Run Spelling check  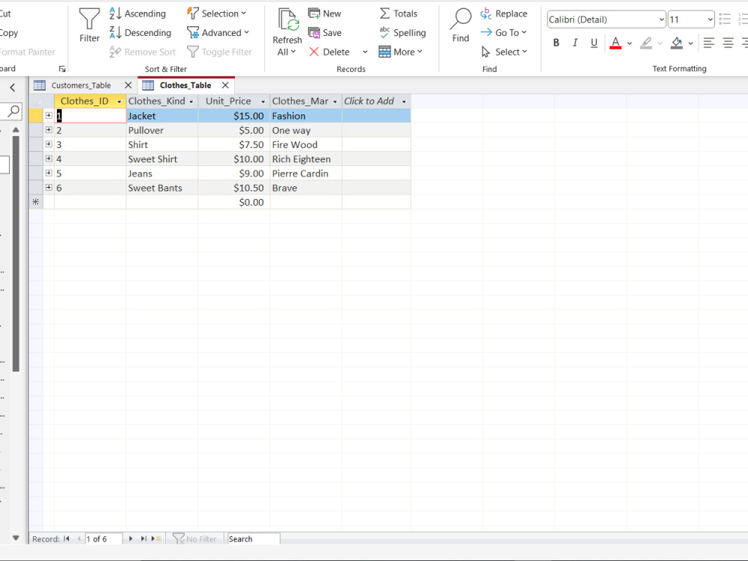(x=402, y=32)
